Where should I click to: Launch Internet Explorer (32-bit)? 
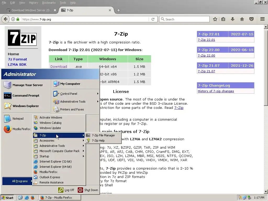tap(55, 161)
